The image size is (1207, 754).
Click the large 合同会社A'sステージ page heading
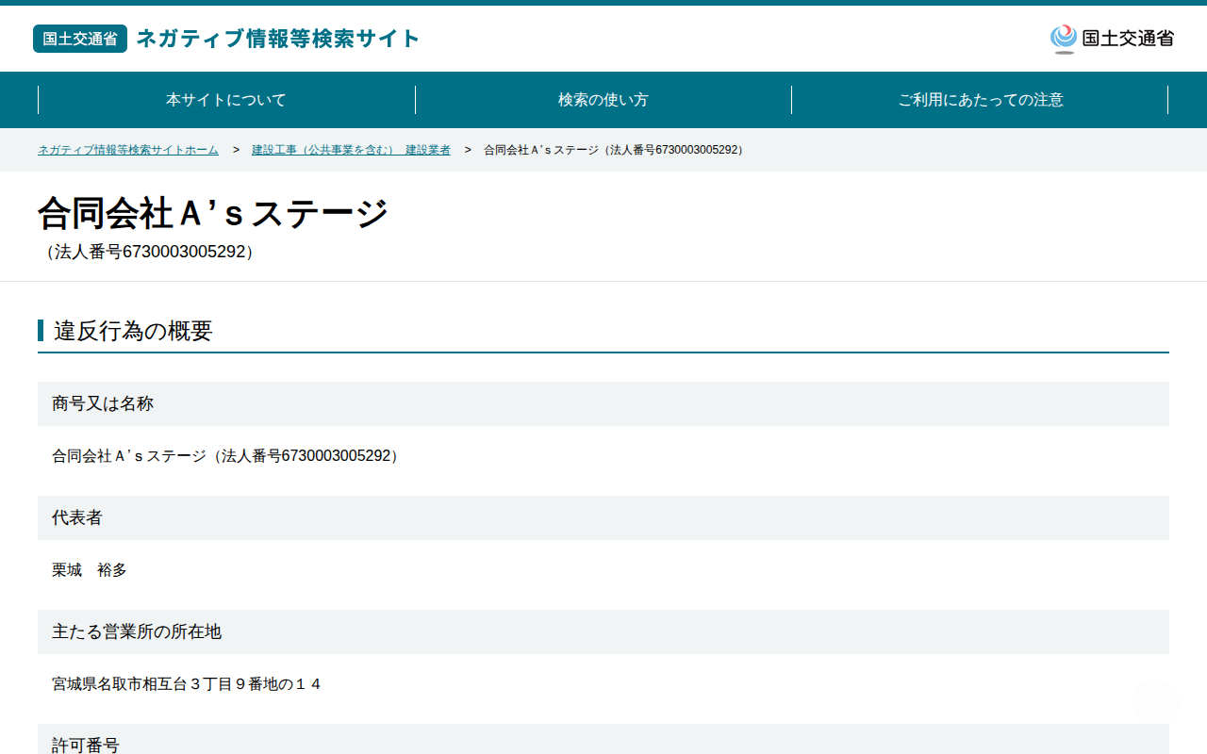click(213, 213)
